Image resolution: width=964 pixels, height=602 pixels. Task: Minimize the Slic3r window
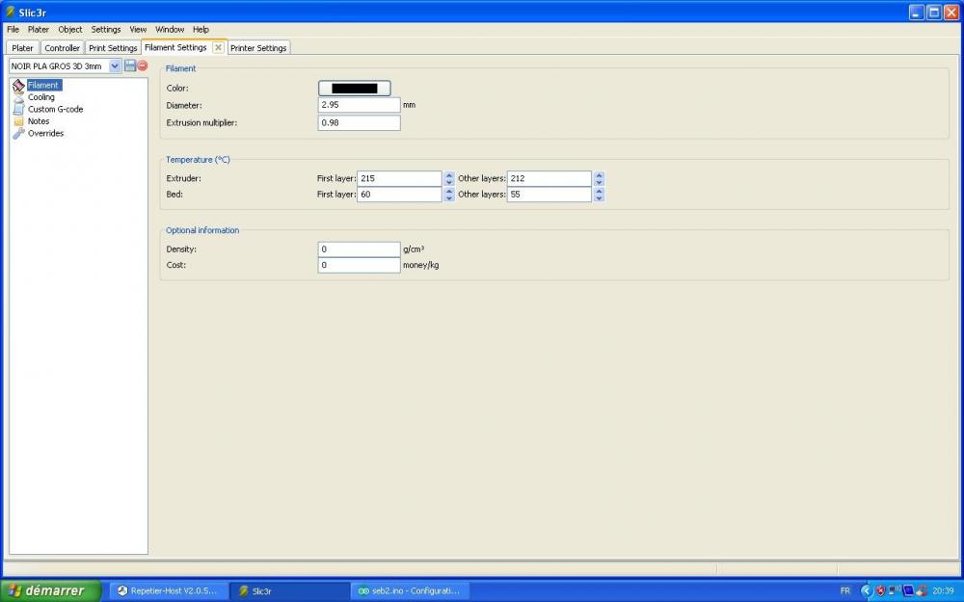click(x=917, y=12)
